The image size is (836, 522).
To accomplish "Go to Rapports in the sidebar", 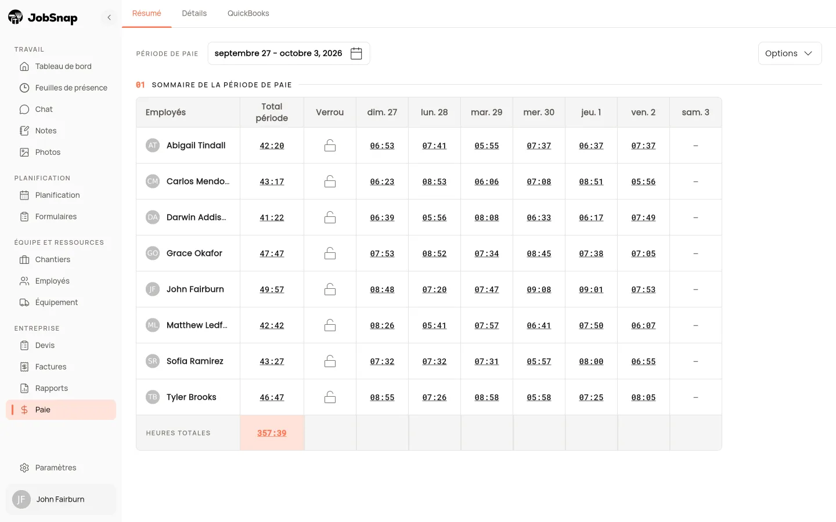I will coord(61,388).
